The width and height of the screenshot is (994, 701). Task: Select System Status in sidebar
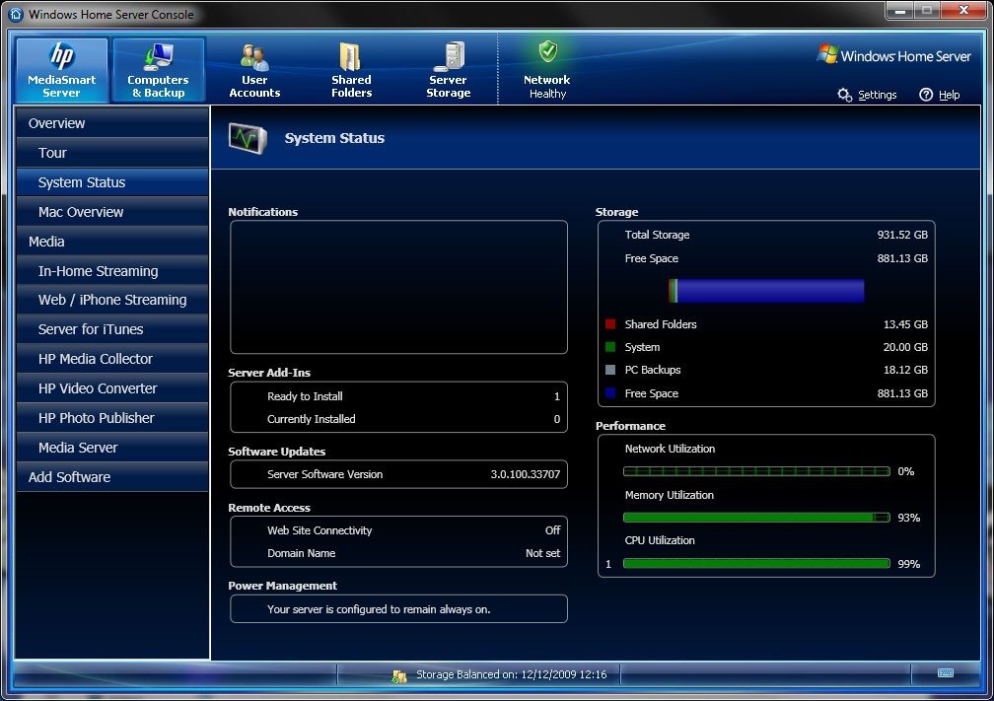pos(112,182)
